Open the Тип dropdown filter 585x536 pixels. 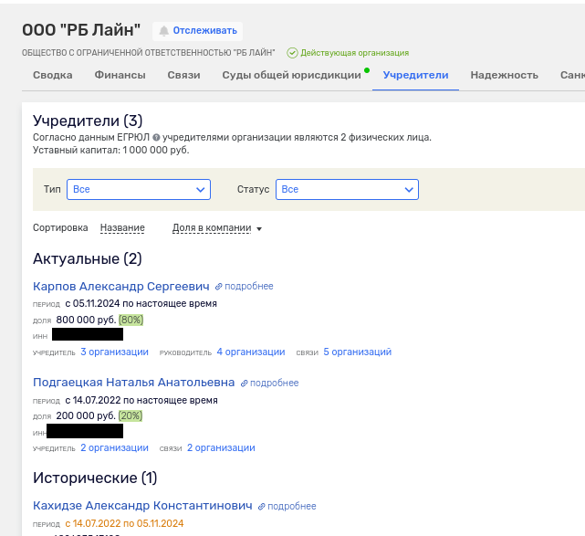[x=139, y=190]
